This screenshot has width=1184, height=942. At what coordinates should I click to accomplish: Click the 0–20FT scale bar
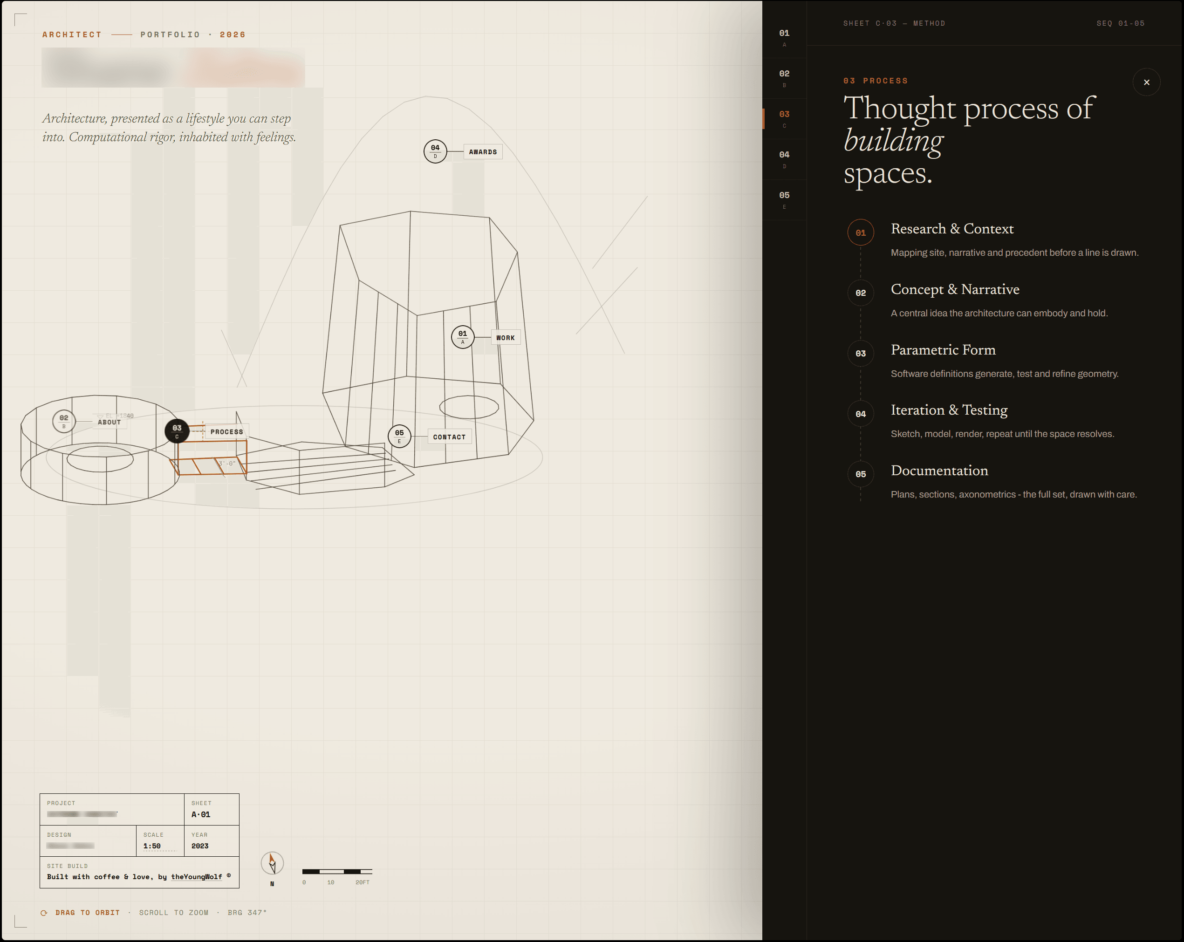point(336,872)
